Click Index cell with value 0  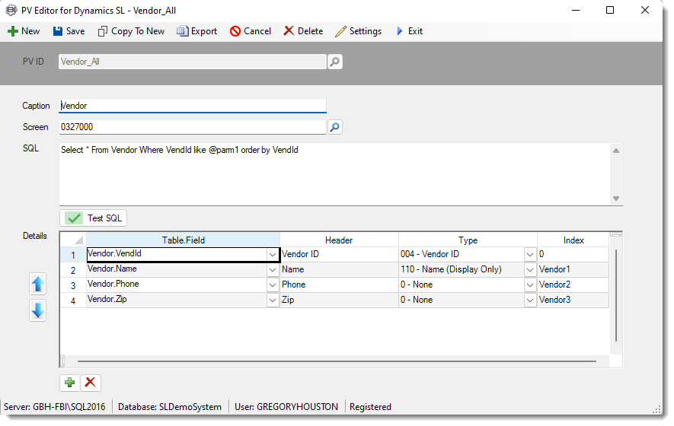tap(573, 254)
